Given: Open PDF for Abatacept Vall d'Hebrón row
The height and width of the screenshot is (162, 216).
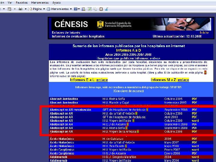Looking at the screenshot, I should pyautogui.click(x=194, y=113).
